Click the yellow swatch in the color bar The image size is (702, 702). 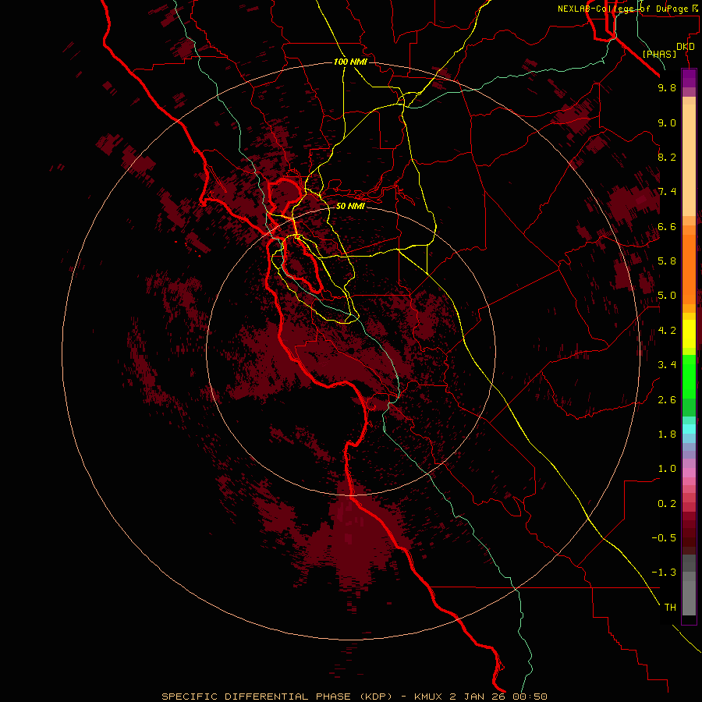coord(689,334)
